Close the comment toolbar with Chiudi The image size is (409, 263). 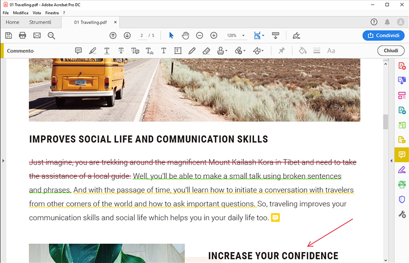pyautogui.click(x=391, y=51)
